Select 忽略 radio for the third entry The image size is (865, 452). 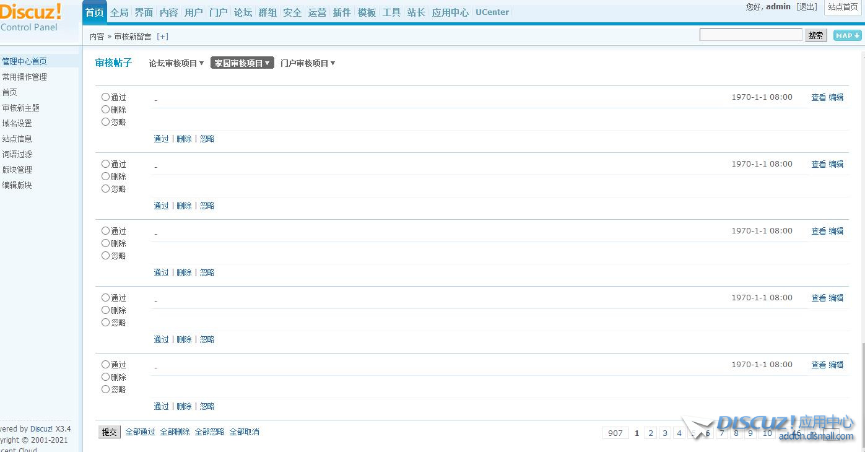tap(105, 256)
